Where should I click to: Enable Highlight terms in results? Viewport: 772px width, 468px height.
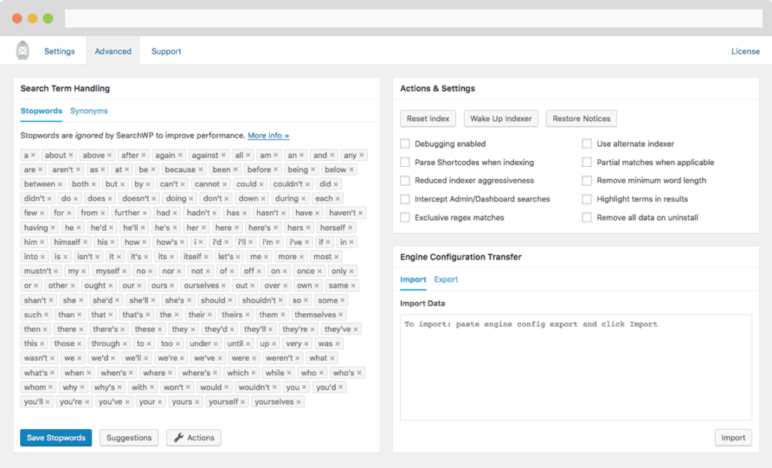pos(586,199)
